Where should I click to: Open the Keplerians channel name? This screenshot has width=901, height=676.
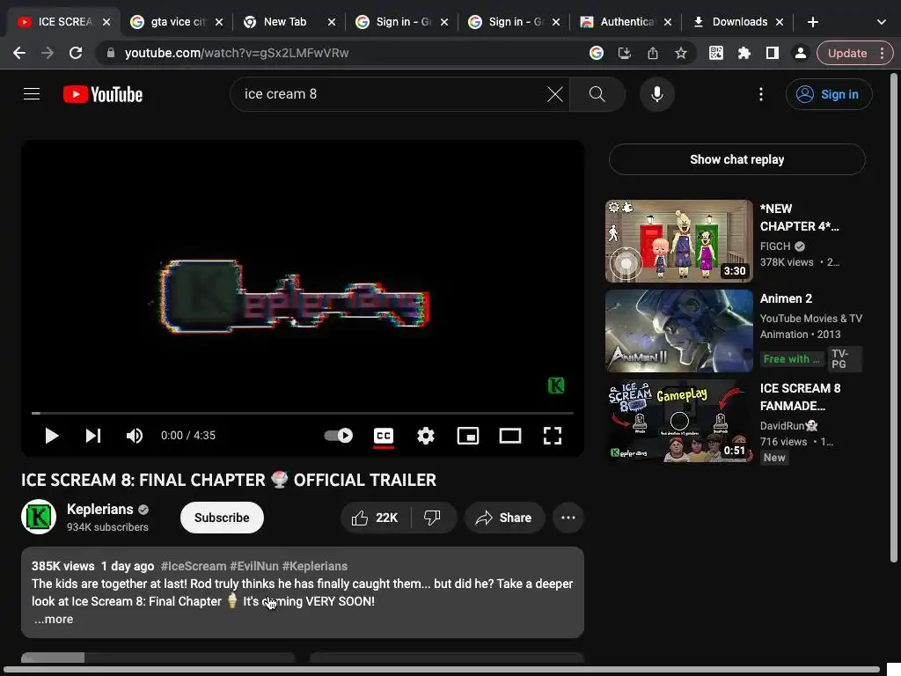pyautogui.click(x=100, y=510)
